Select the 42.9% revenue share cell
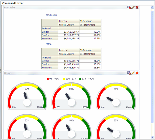 pyautogui.click(x=90, y=32)
